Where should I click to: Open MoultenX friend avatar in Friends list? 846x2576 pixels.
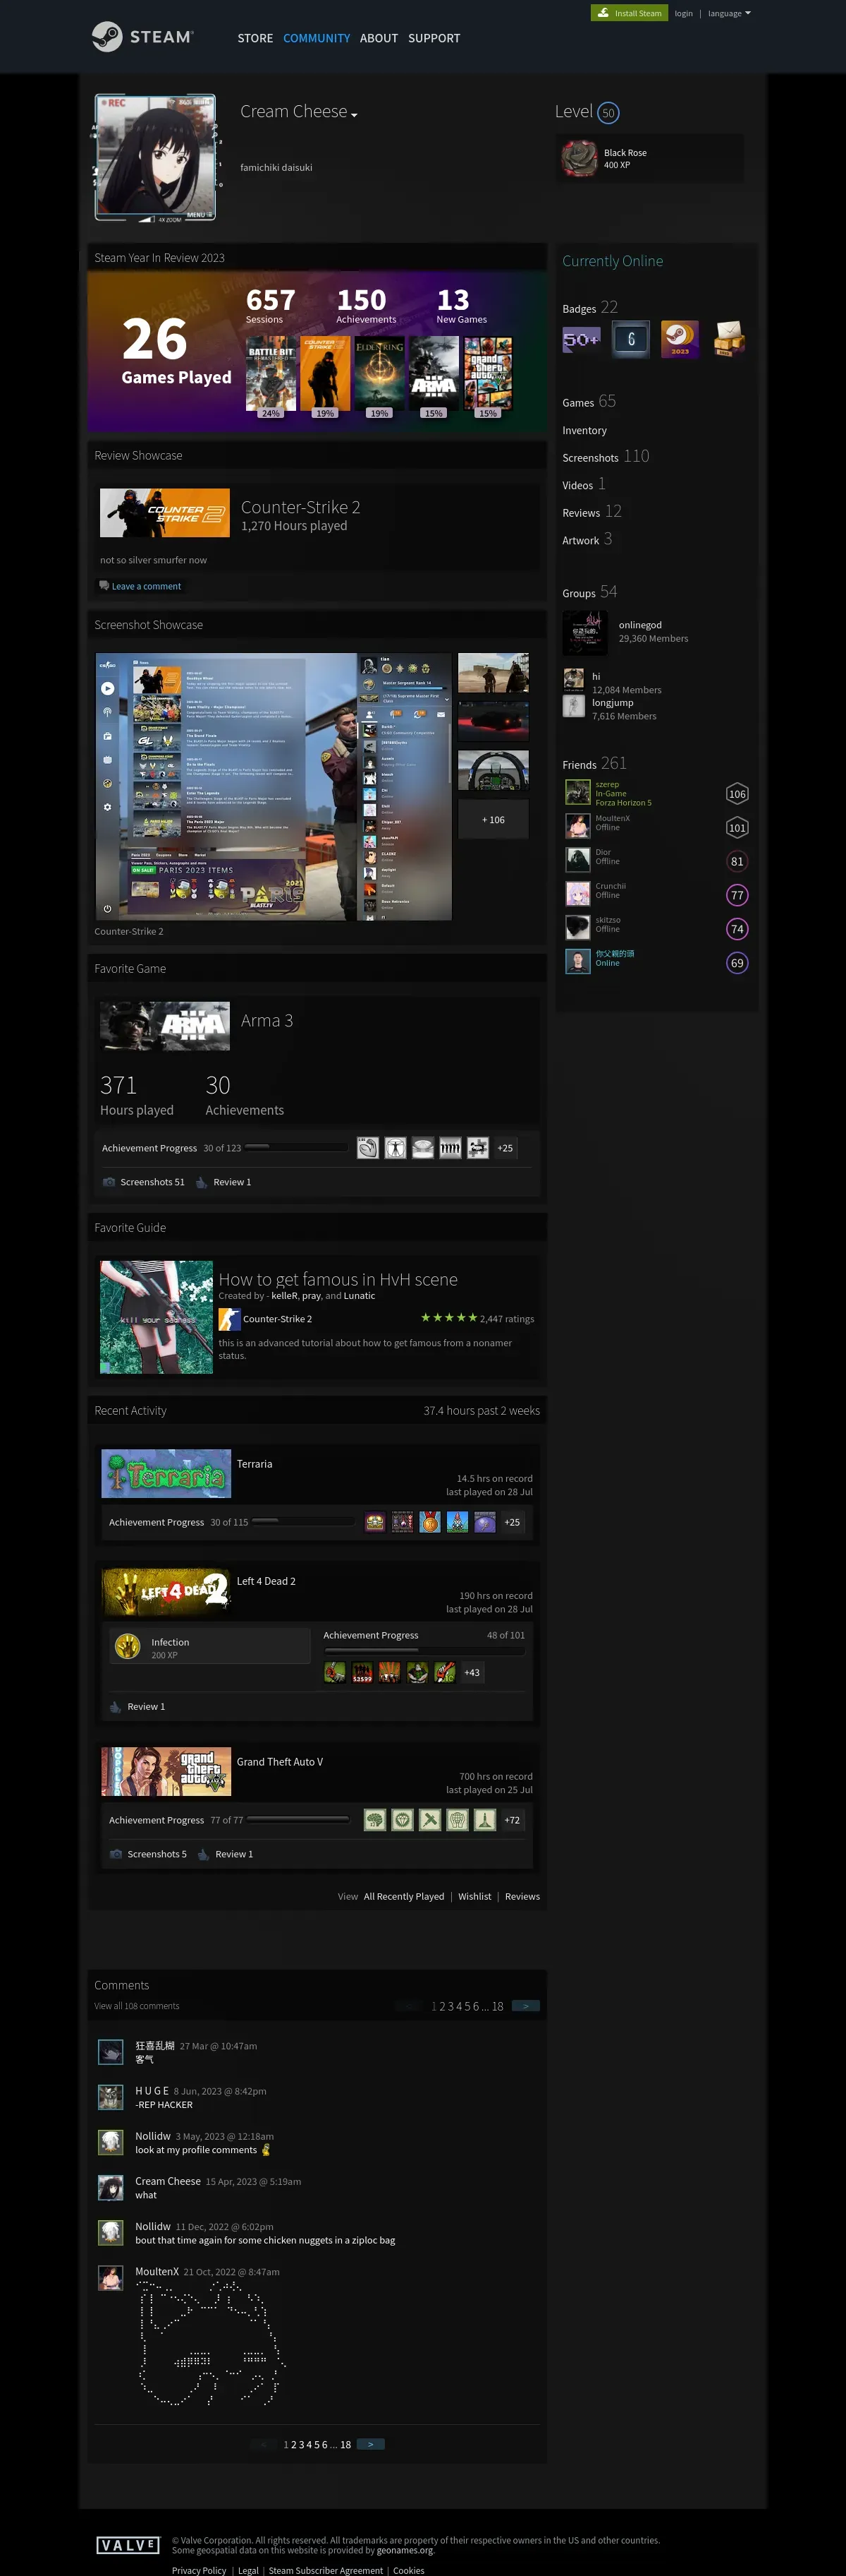(x=577, y=826)
